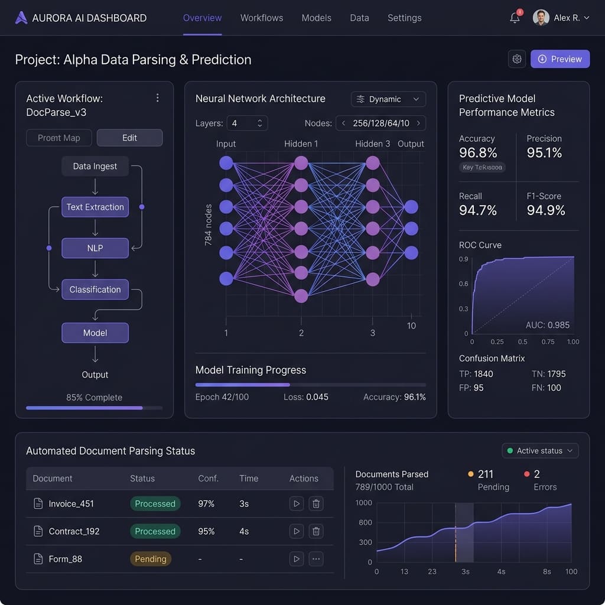
Task: Delete the Invoice_451 document
Action: (x=316, y=503)
